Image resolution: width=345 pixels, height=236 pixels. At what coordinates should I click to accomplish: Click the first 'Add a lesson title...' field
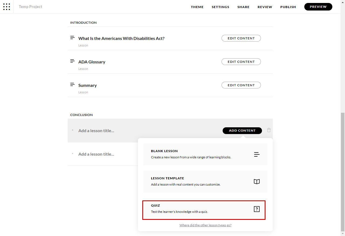coord(96,131)
